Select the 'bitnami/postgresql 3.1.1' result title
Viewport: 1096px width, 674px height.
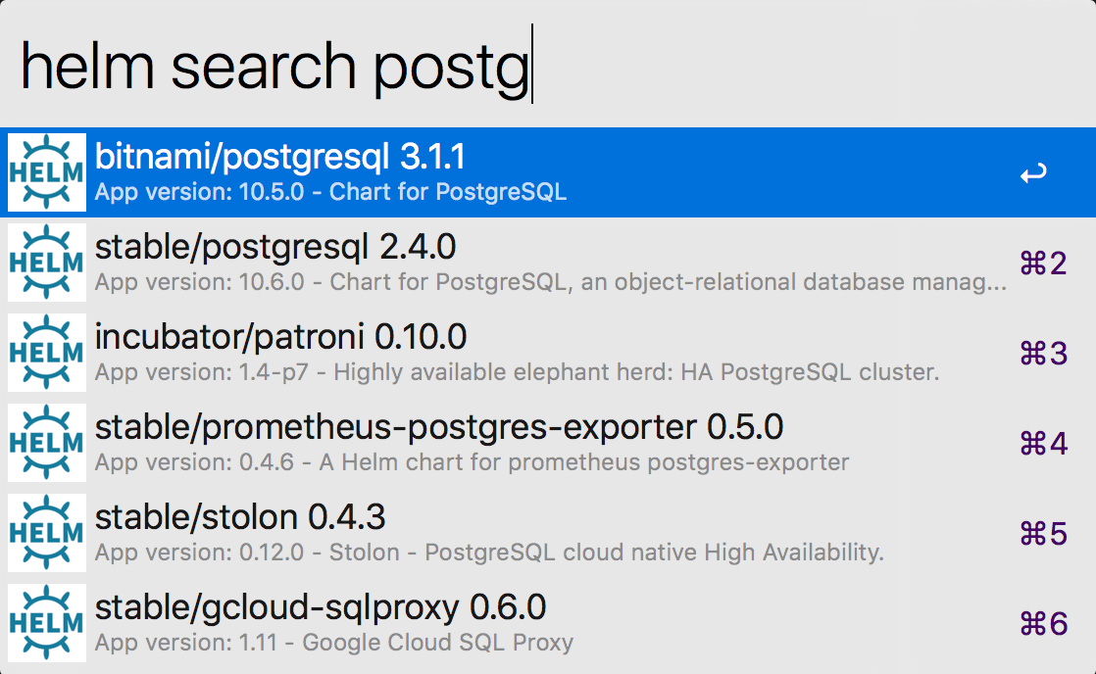(279, 157)
